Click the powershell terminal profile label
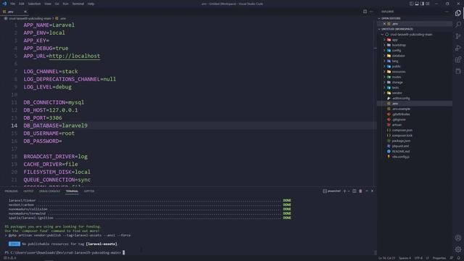The image size is (464, 261). pos(332,191)
